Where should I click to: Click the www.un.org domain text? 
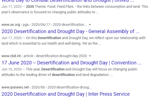[x=11, y=25]
